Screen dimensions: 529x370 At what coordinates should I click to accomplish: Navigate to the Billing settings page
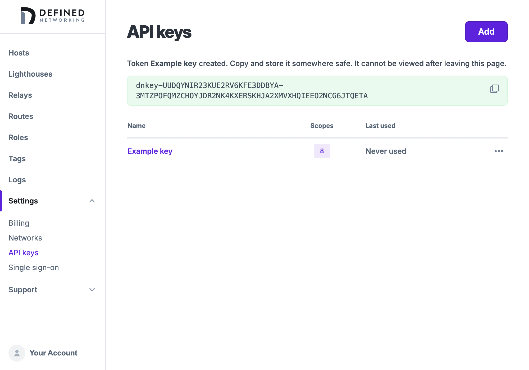pyautogui.click(x=19, y=223)
